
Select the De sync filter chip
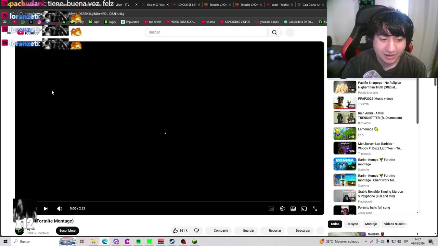[x=352, y=224]
